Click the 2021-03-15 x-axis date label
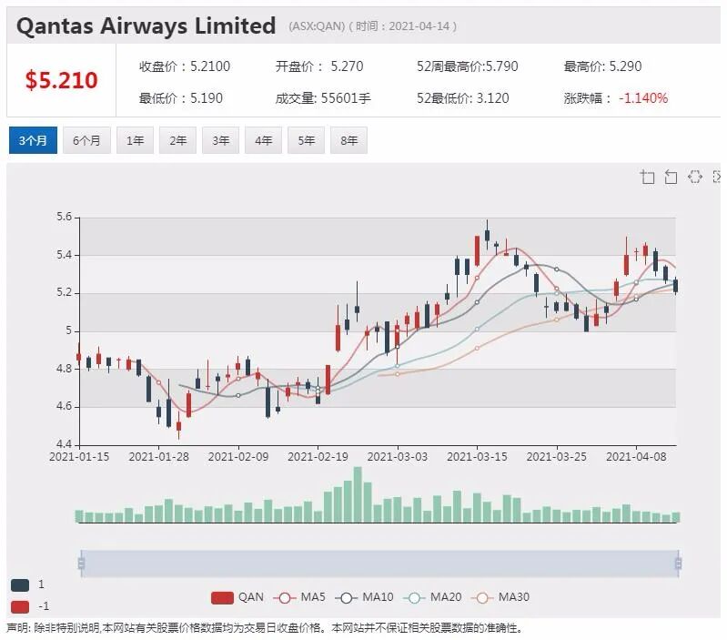This screenshot has height=640, width=727. coord(477,457)
